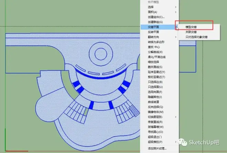Choose 寻找圆心(O) menu entry
Screen dimensions: 227x153
(x=160, y=132)
